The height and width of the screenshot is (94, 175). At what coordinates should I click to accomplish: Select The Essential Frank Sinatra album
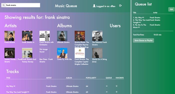coord(97,36)
